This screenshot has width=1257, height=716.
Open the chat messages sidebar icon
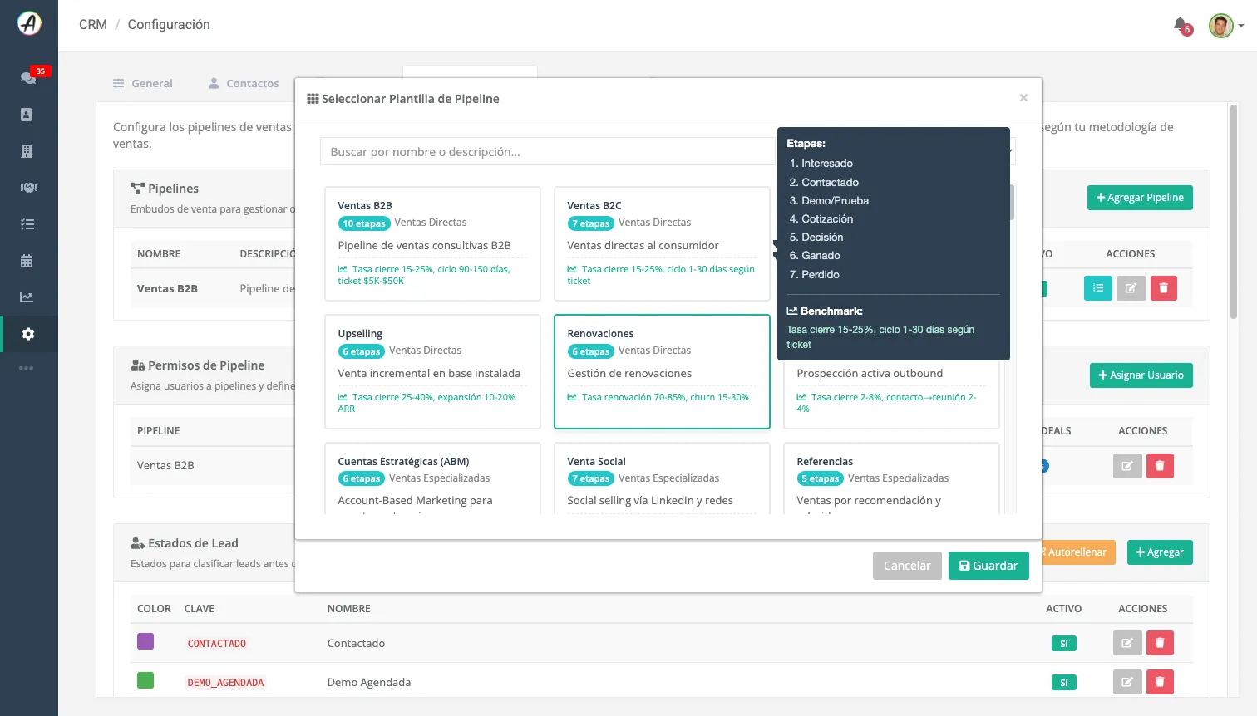click(27, 77)
